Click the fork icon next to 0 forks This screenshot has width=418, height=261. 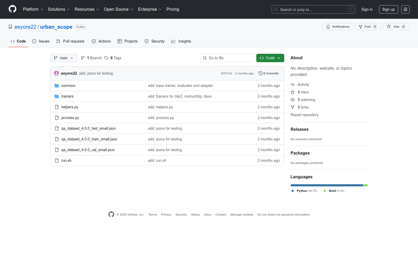coord(293,107)
